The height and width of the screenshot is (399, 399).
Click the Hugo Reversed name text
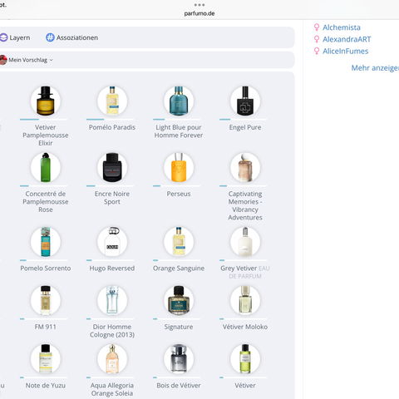click(112, 268)
